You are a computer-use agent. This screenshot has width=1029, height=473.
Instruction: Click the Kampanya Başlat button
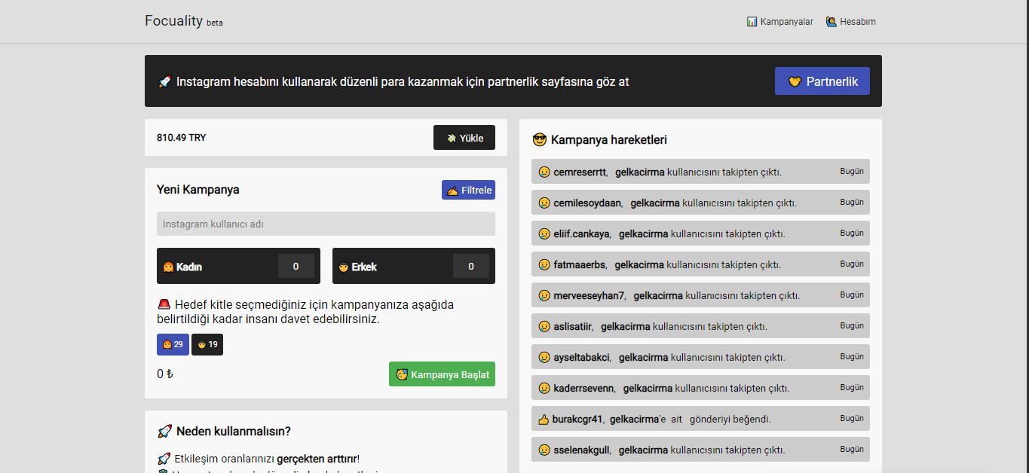pos(442,374)
